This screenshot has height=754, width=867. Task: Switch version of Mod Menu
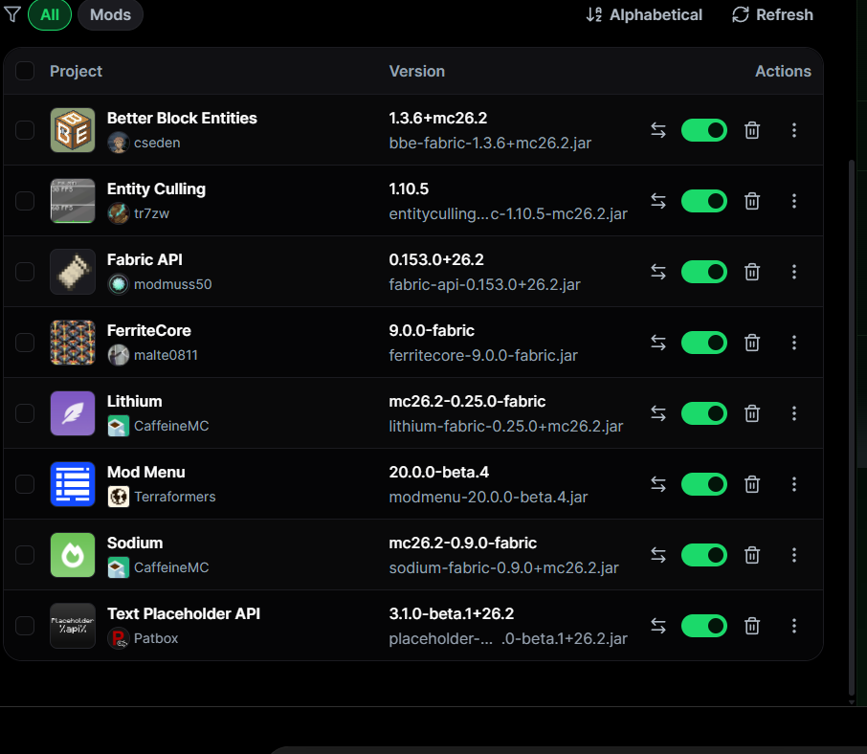658,484
